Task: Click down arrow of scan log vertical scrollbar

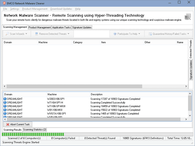Action: (190, 115)
